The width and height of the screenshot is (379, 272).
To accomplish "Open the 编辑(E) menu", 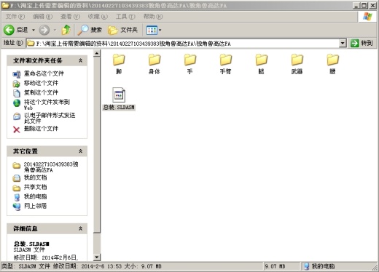I will click(x=43, y=17).
